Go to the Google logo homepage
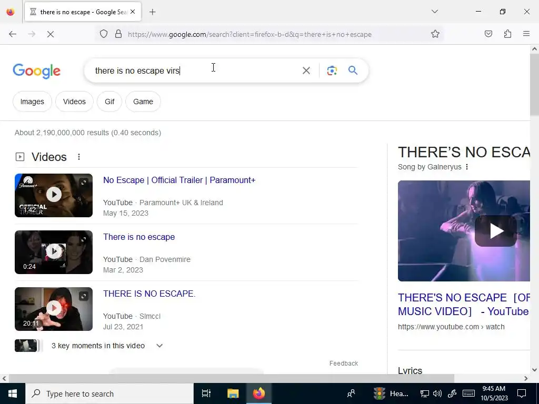The height and width of the screenshot is (404, 539). (37, 71)
